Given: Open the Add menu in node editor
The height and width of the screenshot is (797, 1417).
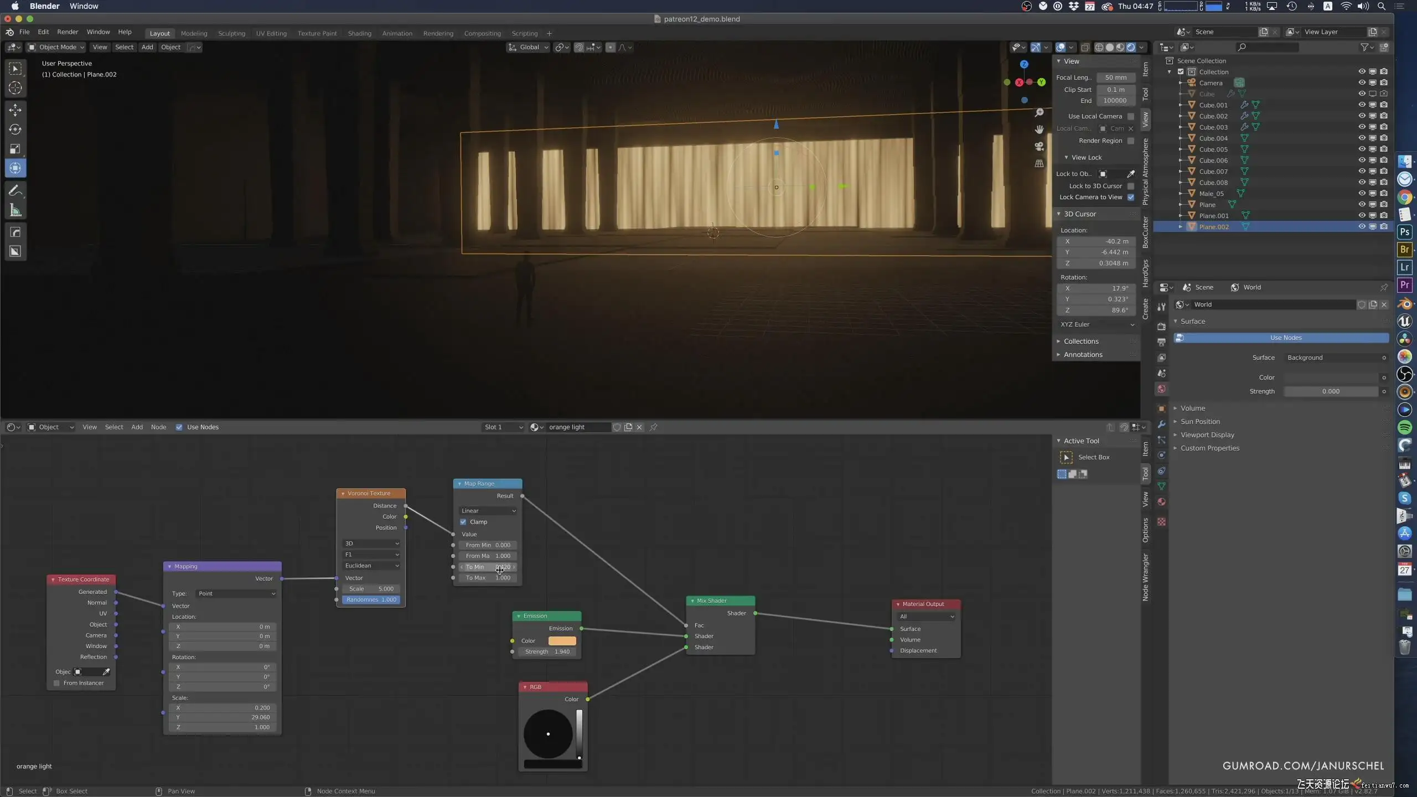Looking at the screenshot, I should coord(137,427).
